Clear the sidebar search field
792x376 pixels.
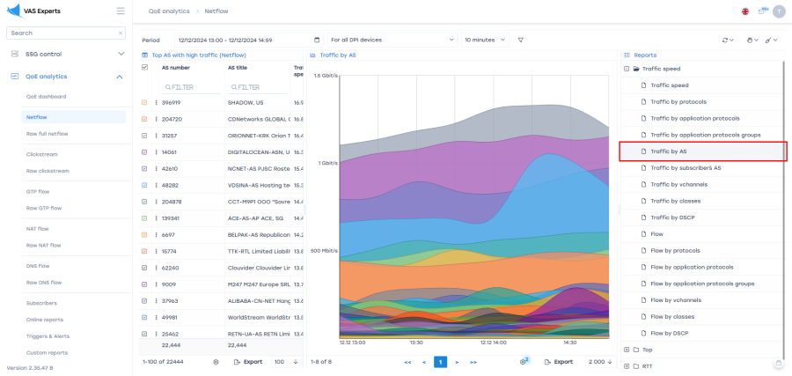pyautogui.click(x=121, y=33)
